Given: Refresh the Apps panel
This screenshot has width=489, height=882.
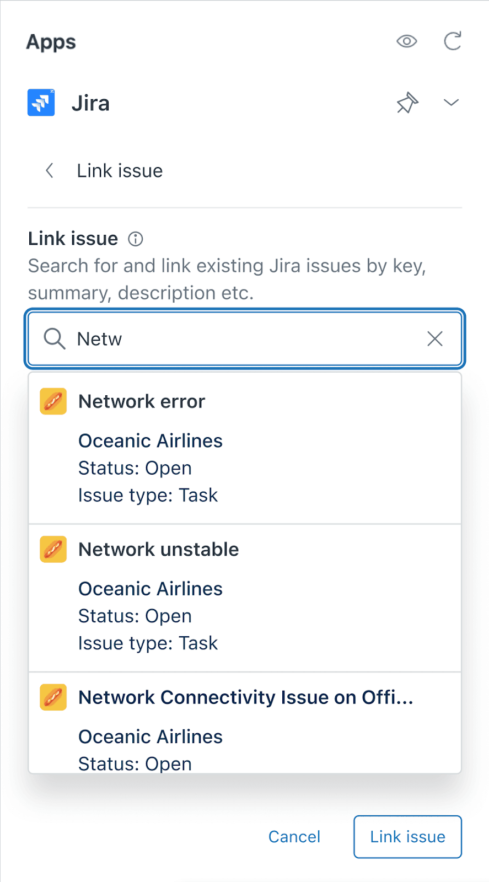Looking at the screenshot, I should (452, 41).
